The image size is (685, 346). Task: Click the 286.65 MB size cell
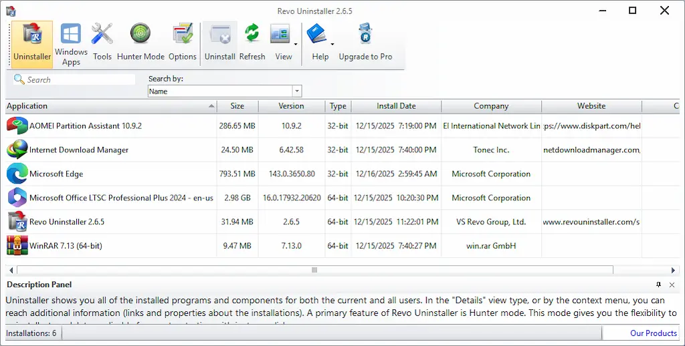237,126
